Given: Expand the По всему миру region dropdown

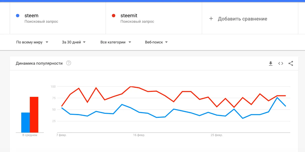Looking at the screenshot, I should [x=32, y=42].
